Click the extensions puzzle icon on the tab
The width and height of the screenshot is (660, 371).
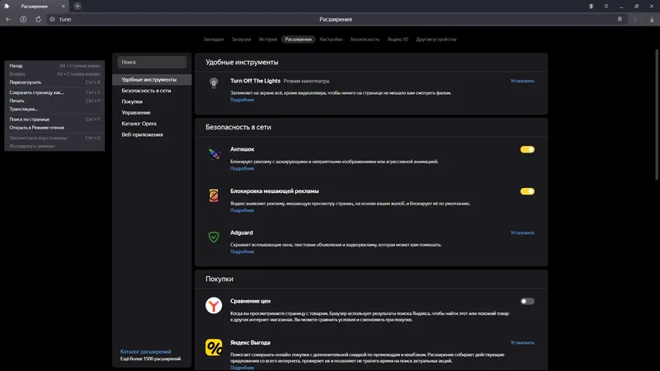pyautogui.click(x=7, y=7)
